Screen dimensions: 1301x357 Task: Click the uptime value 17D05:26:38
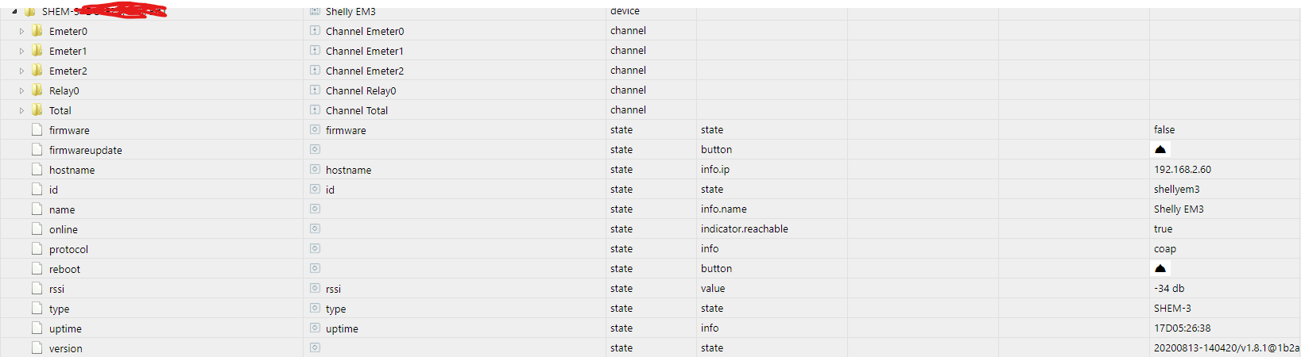1183,328
